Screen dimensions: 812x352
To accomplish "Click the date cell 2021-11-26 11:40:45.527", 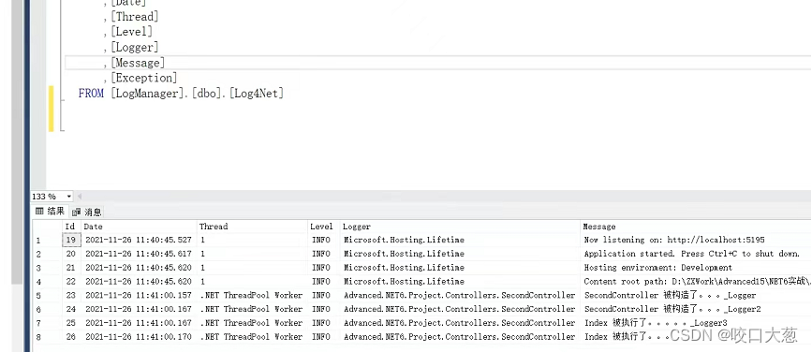I will tap(139, 240).
